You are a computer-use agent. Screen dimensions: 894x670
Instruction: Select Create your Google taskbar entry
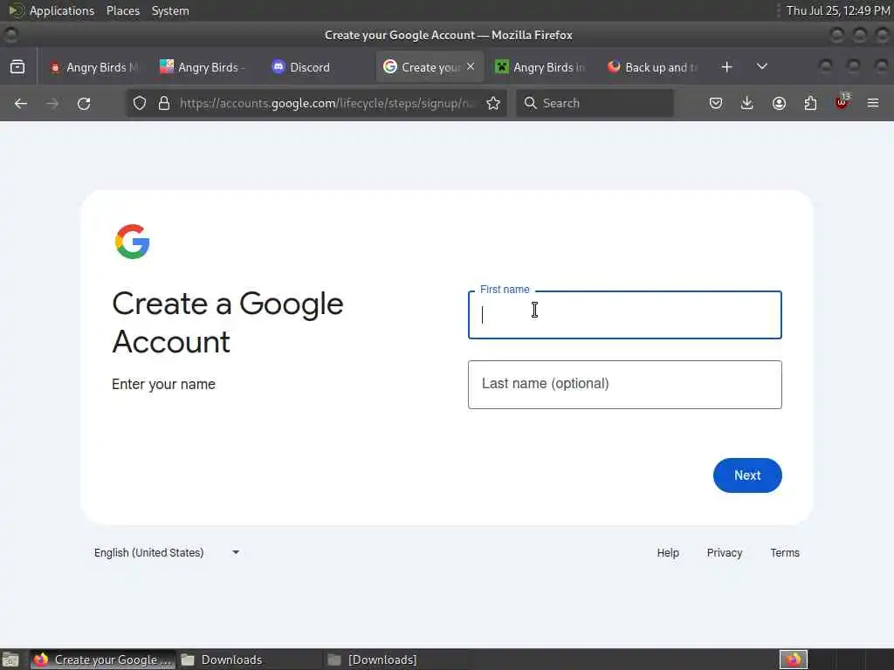[x=103, y=660]
